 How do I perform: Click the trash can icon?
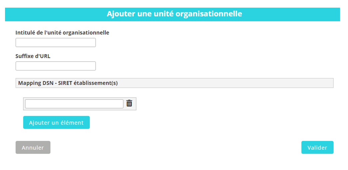(x=129, y=103)
